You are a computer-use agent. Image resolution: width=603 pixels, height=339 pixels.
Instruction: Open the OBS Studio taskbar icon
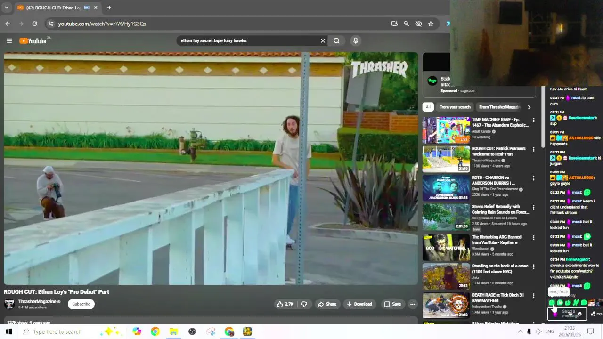192,331
